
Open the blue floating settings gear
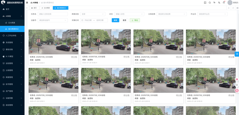coord(237,54)
